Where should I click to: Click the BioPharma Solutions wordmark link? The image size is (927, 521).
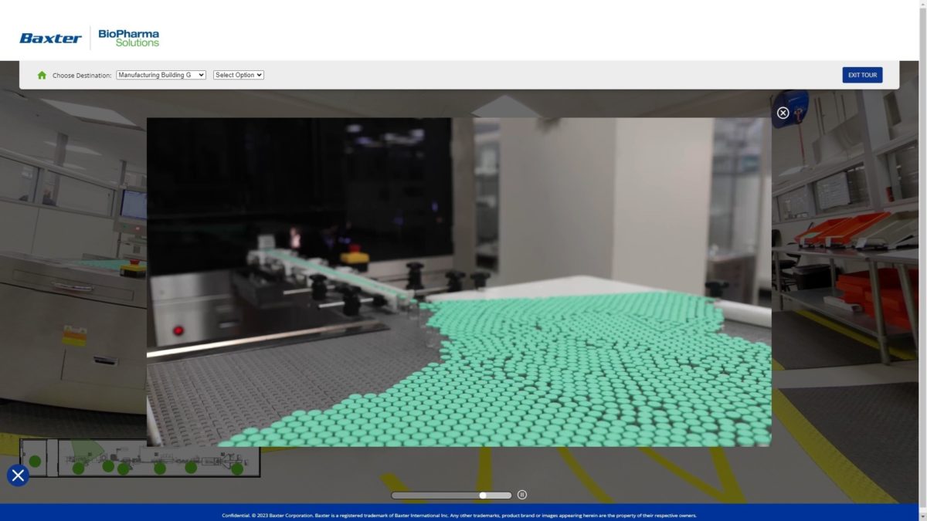128,37
